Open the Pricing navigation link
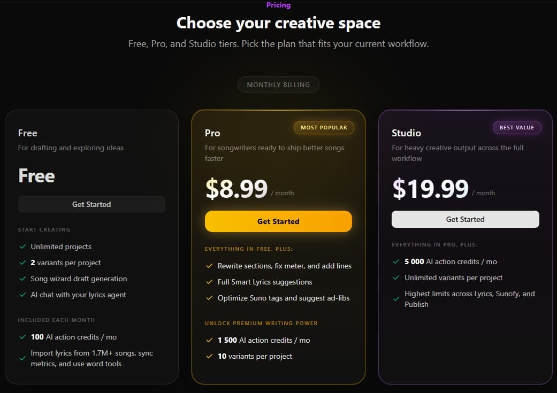Image resolution: width=557 pixels, height=393 pixels. click(x=278, y=5)
